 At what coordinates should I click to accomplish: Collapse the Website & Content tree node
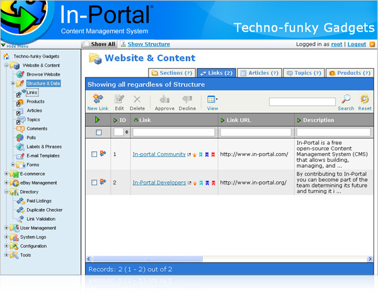coord(6,65)
